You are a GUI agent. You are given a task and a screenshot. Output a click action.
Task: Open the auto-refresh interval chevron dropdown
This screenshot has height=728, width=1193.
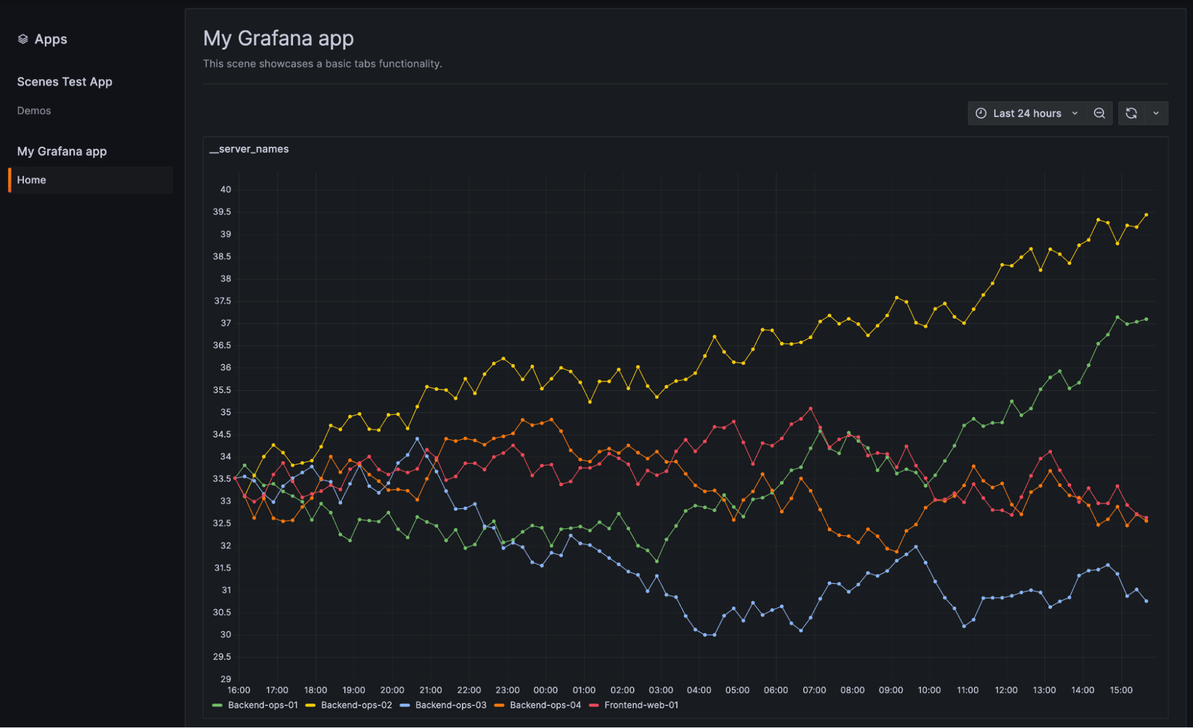[x=1156, y=113]
